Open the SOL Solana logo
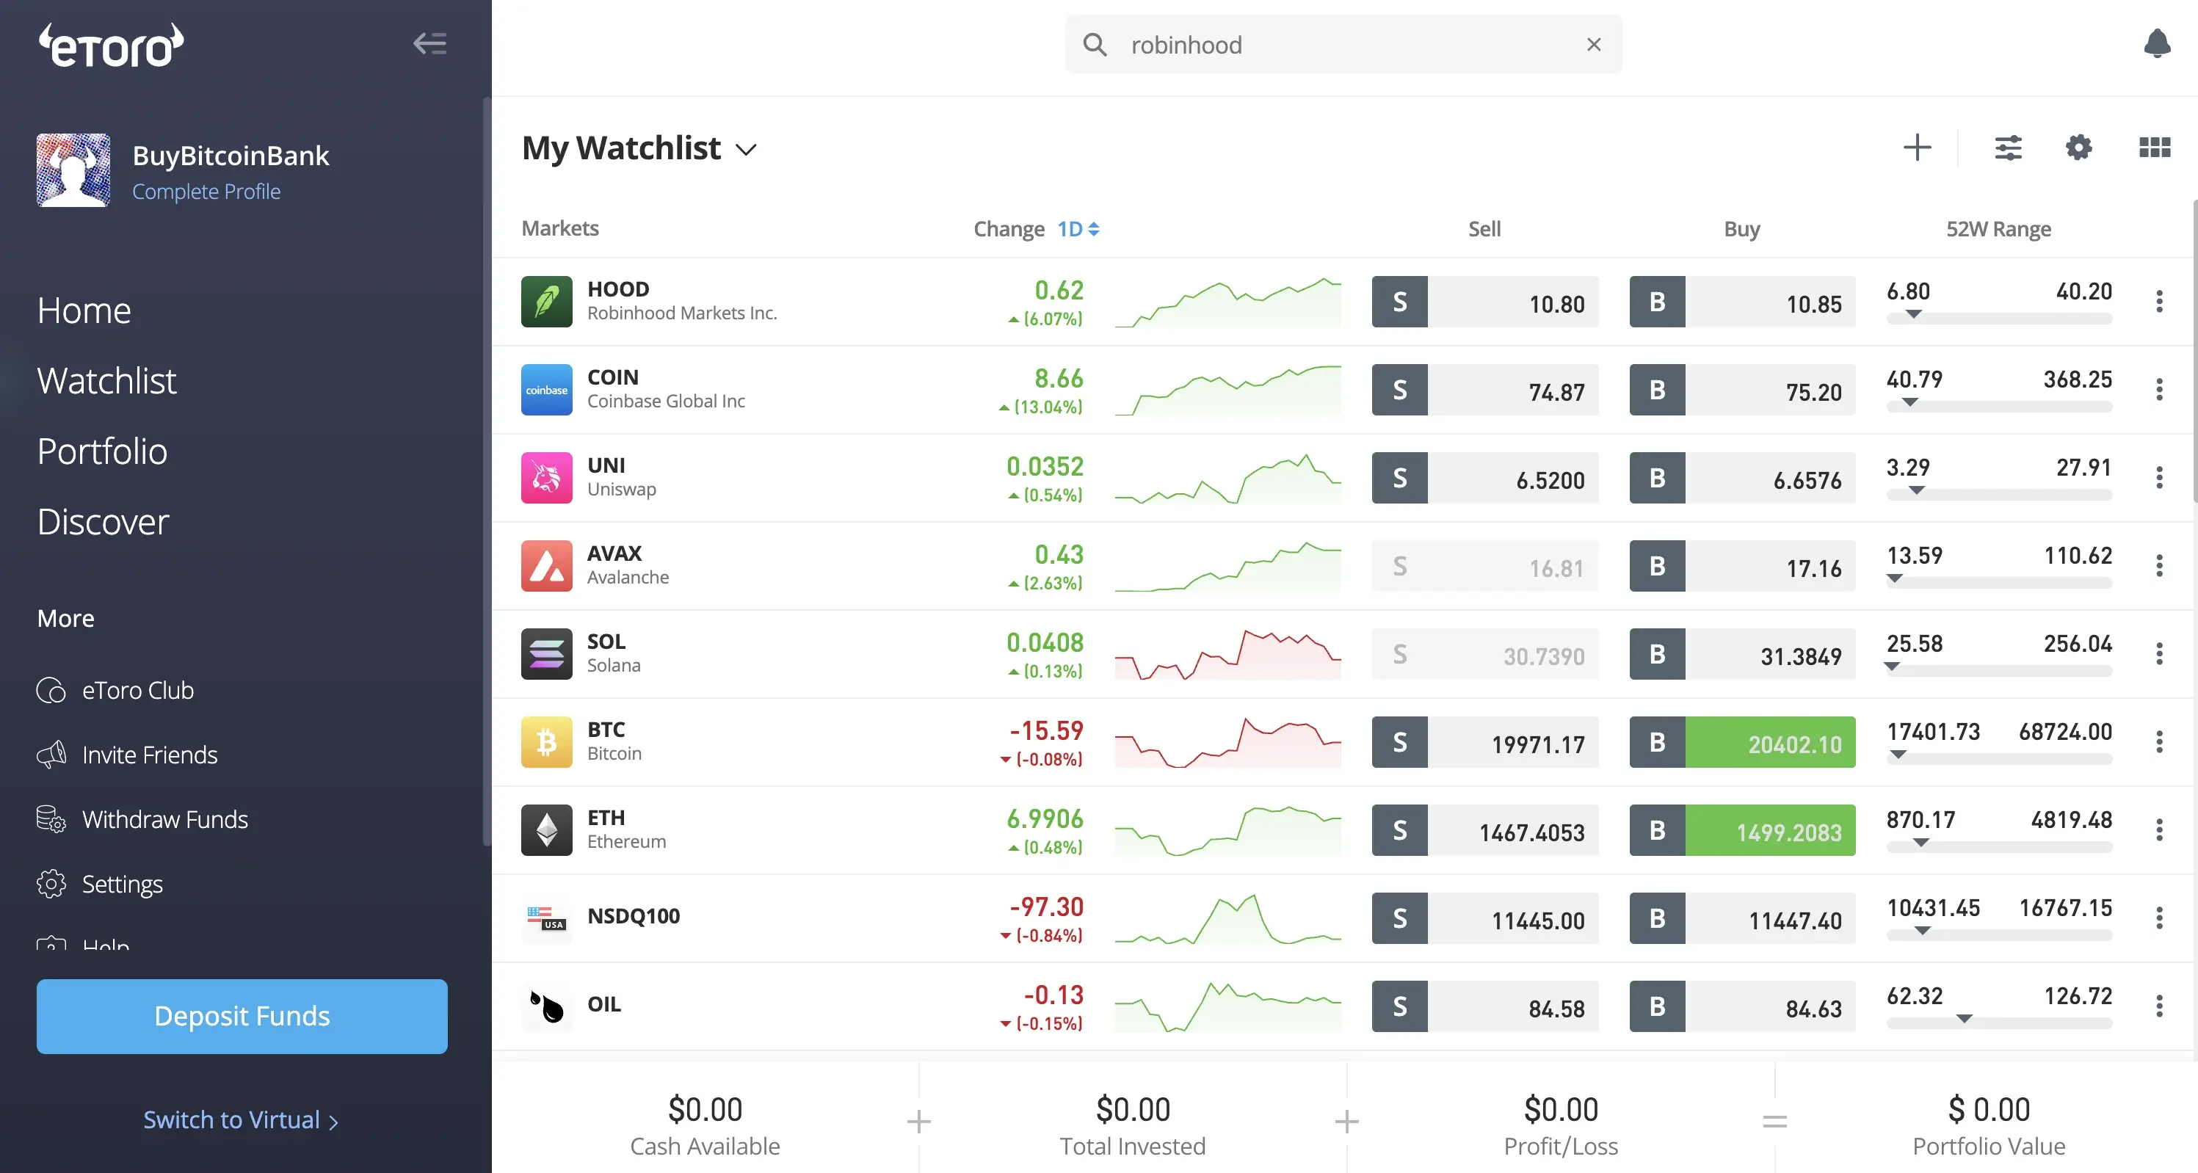The width and height of the screenshot is (2198, 1173). point(546,654)
